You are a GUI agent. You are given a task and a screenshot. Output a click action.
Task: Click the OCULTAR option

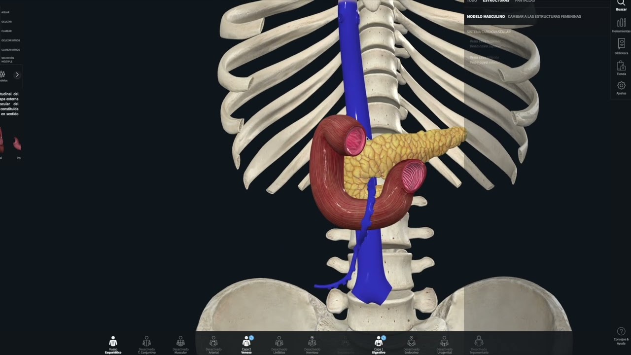pyautogui.click(x=6, y=22)
